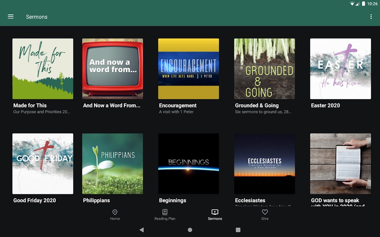Tap the Reading Plan Bible icon
The width and height of the screenshot is (380, 237).
165,212
